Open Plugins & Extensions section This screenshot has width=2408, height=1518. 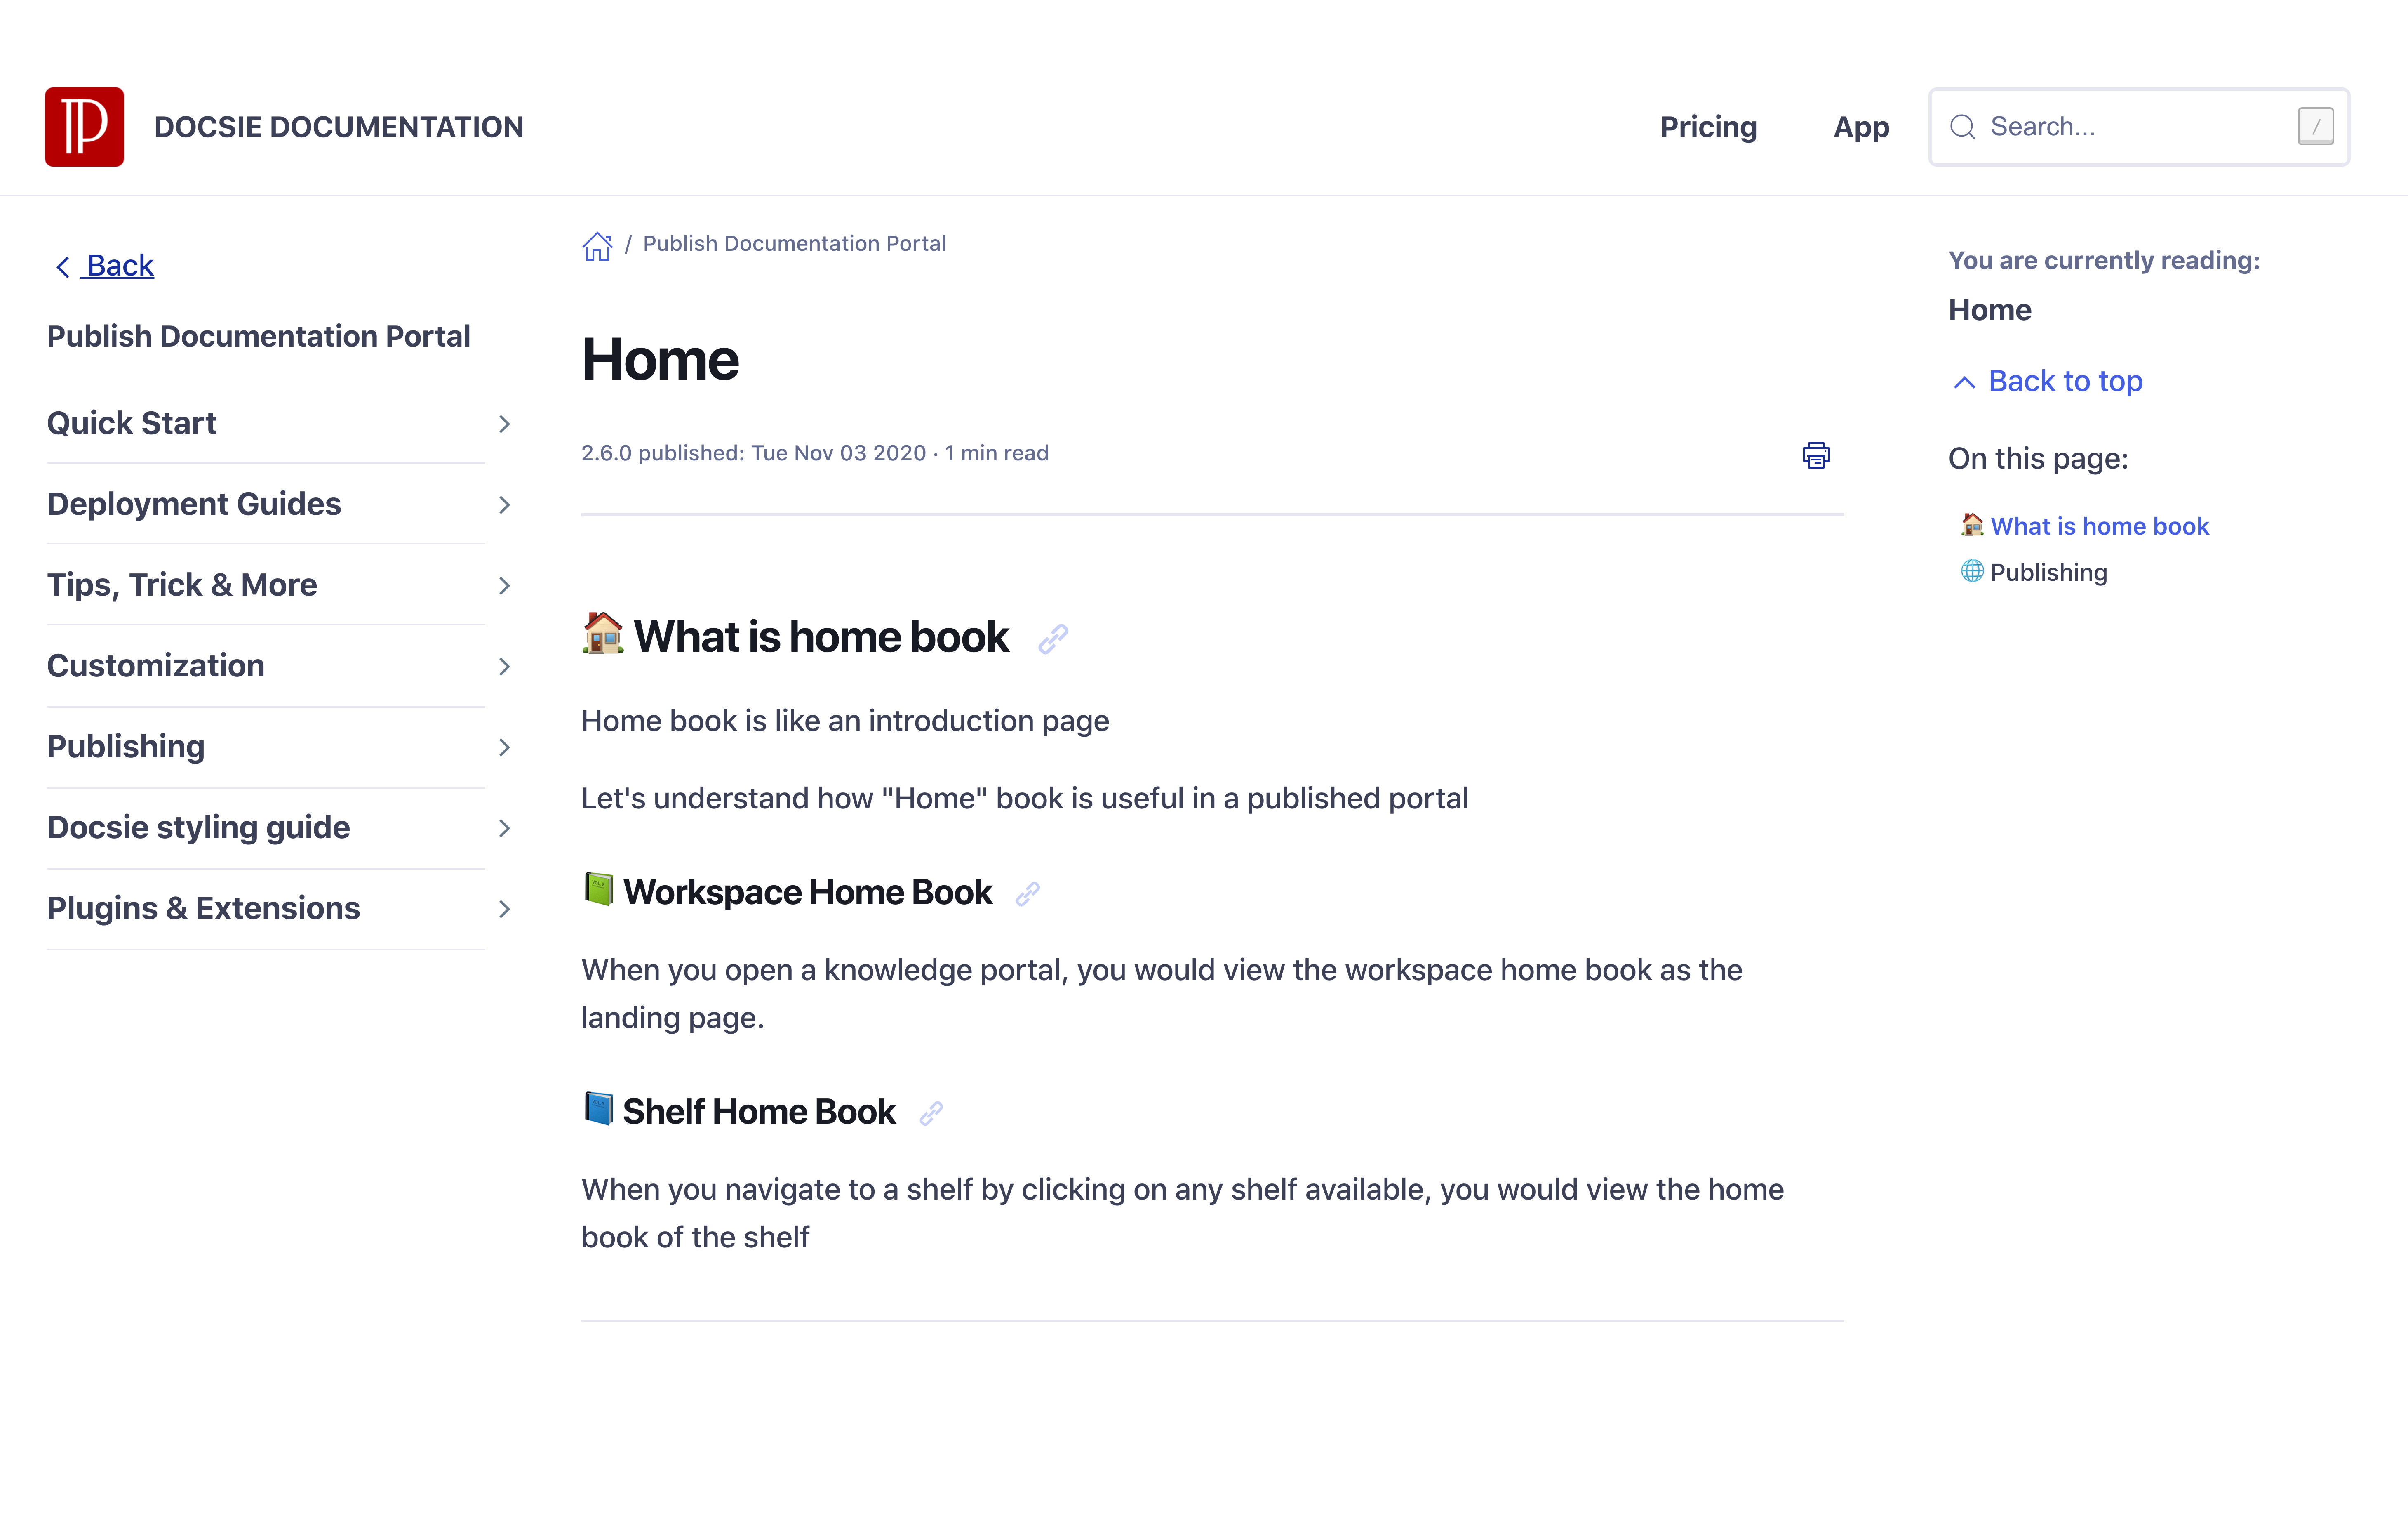204,909
